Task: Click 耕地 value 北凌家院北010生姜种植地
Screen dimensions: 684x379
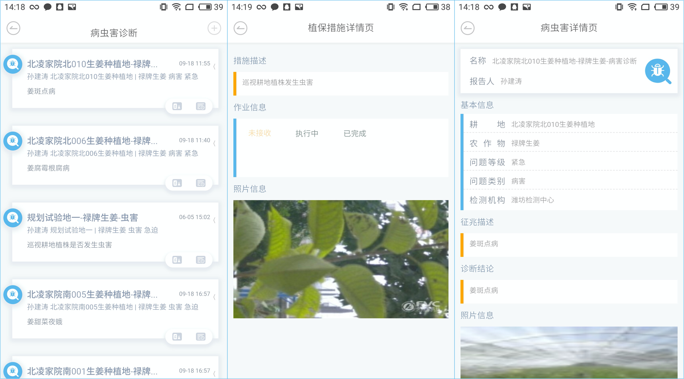Action: [x=553, y=124]
